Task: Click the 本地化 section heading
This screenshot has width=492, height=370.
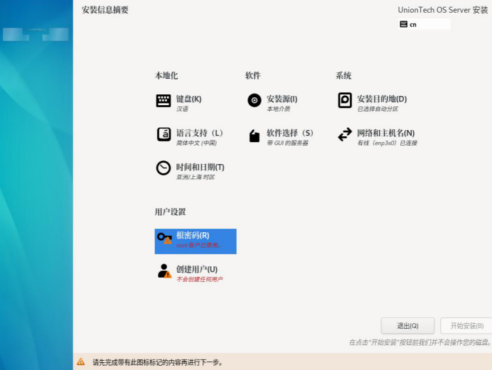Action: click(166, 75)
